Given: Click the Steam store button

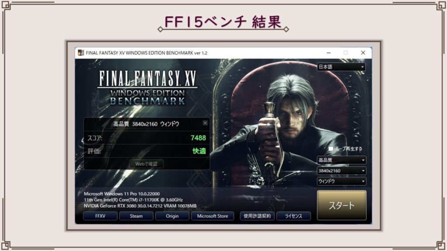Looking at the screenshot, I should pos(136,216).
